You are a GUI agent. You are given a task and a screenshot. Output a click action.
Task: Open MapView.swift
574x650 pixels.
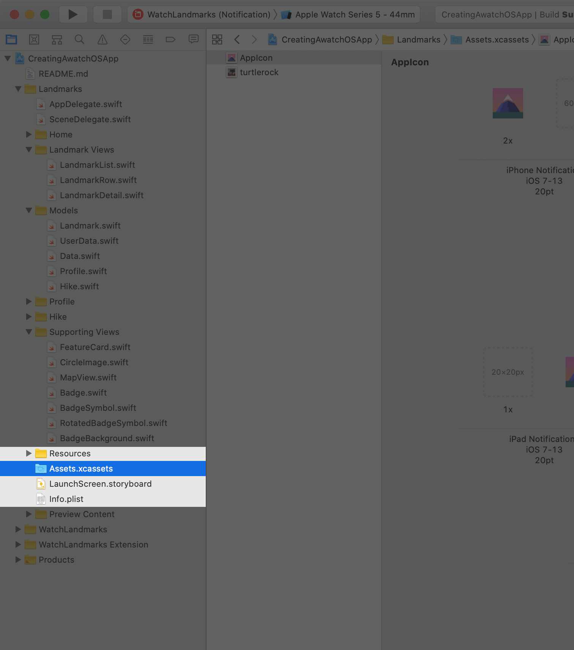(103, 377)
